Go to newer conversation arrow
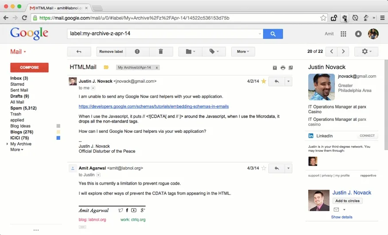The height and width of the screenshot is (235, 388). point(332,51)
